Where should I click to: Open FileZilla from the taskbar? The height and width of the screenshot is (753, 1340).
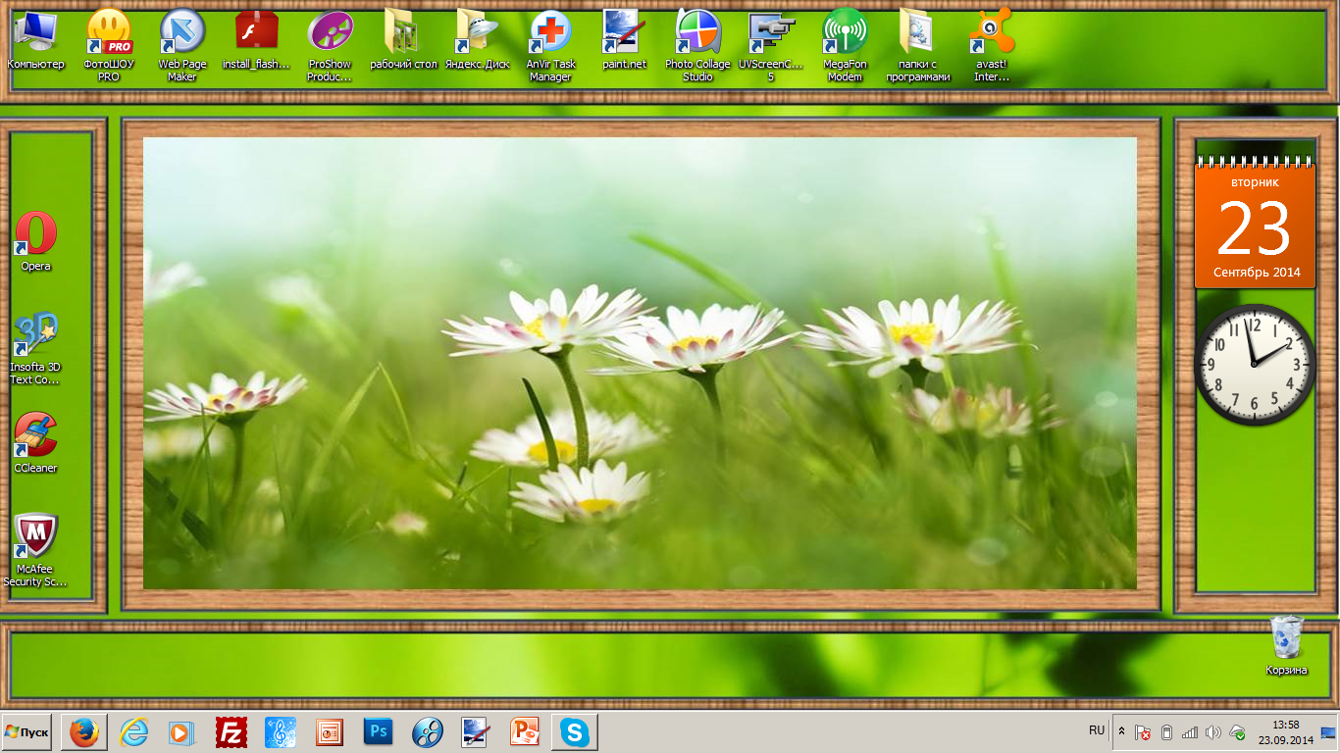tap(231, 732)
